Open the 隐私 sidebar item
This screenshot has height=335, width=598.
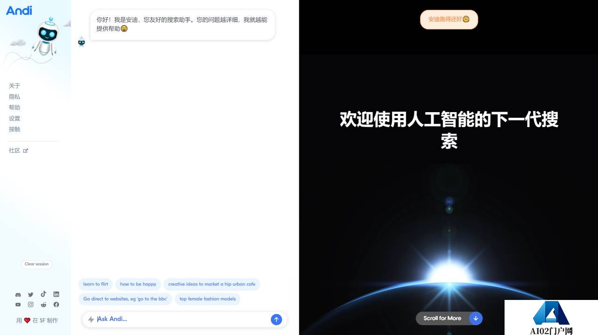tap(14, 97)
